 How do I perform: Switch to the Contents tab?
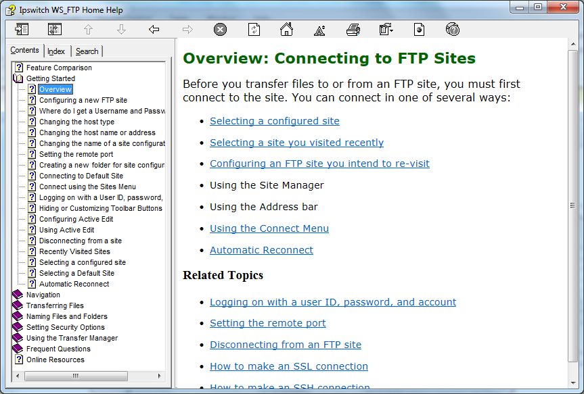pos(24,50)
